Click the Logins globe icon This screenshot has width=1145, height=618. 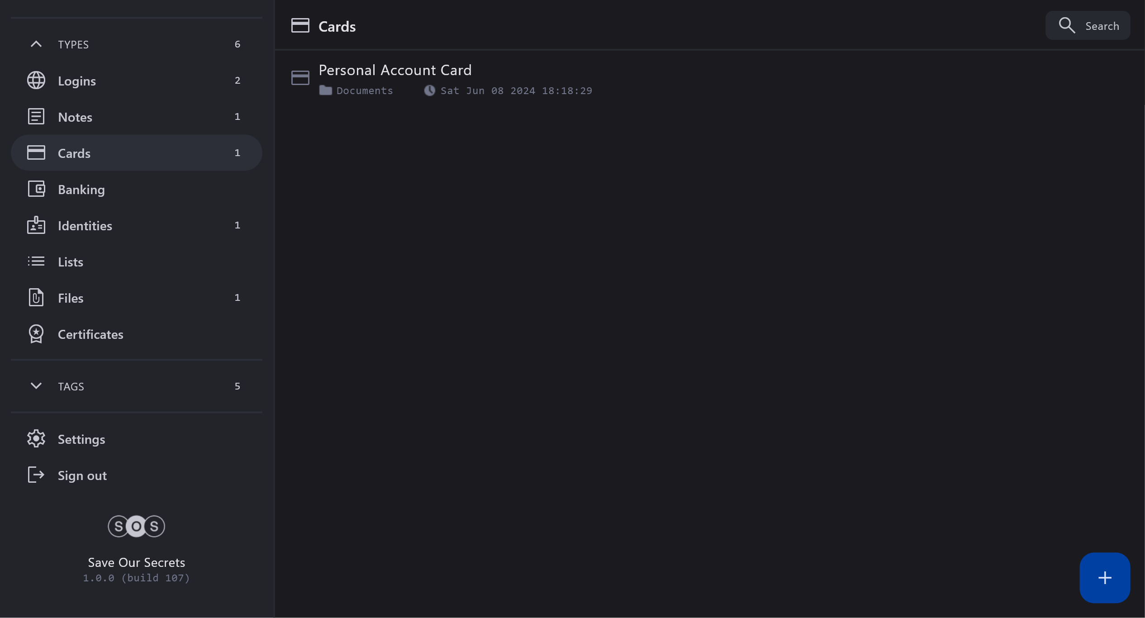pyautogui.click(x=36, y=81)
